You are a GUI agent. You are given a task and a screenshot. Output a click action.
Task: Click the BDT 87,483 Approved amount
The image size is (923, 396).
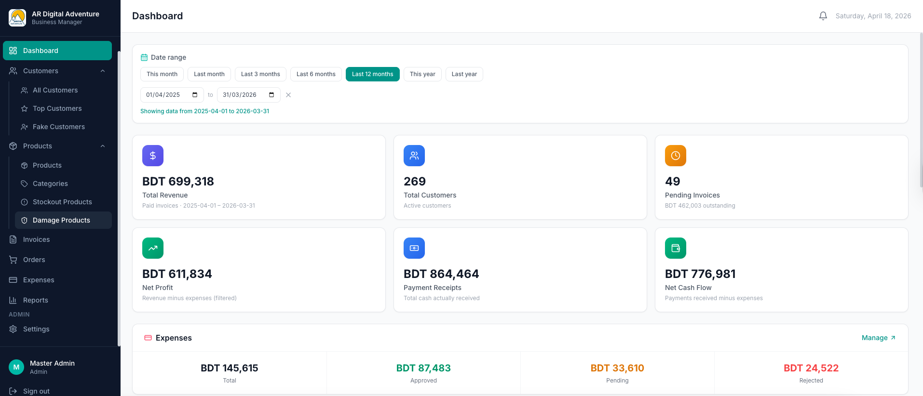[x=423, y=368]
